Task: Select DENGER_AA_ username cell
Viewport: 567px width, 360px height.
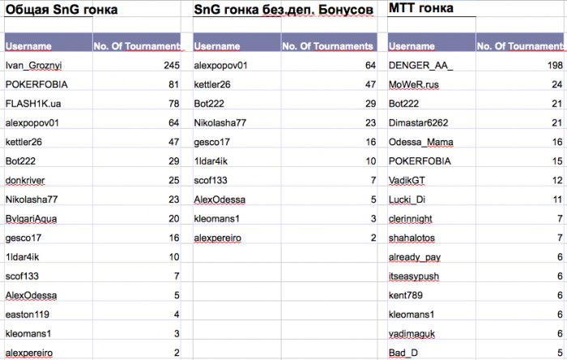Action: tap(421, 65)
